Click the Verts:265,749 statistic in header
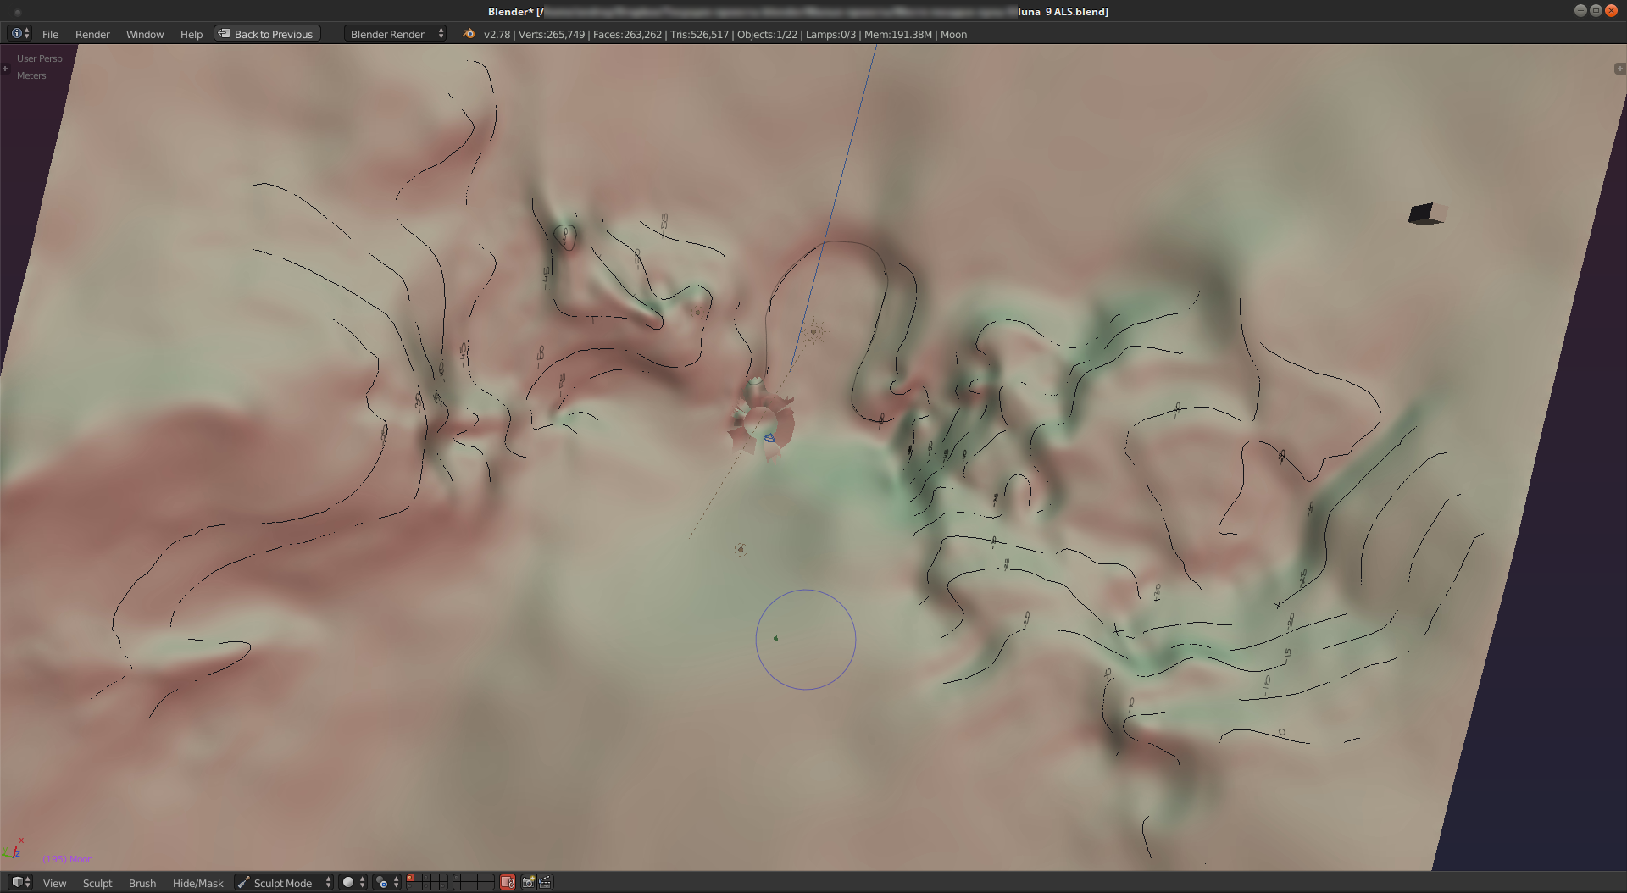1627x893 pixels. (x=552, y=34)
